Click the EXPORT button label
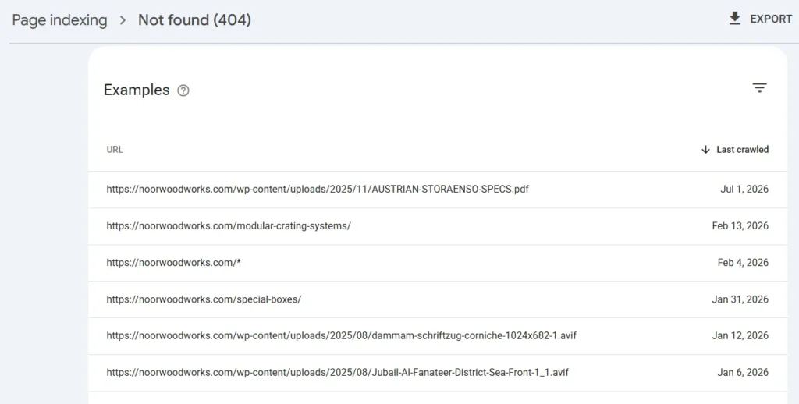 (771, 19)
